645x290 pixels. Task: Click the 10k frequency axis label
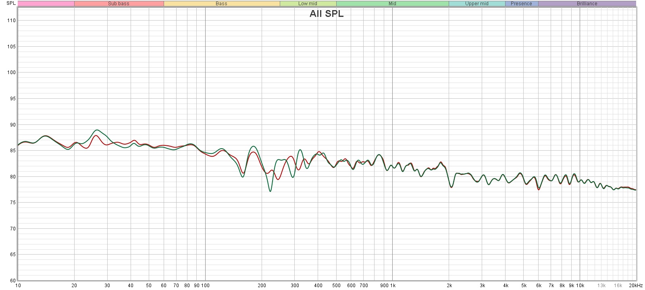(x=580, y=286)
